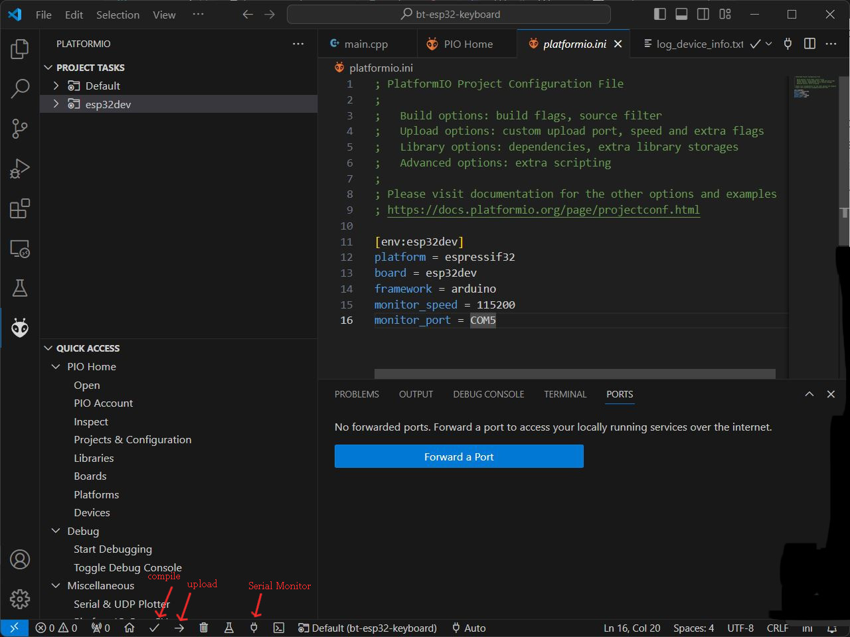This screenshot has height=637, width=850.
Task: Open the Selection menu
Action: tap(118, 15)
